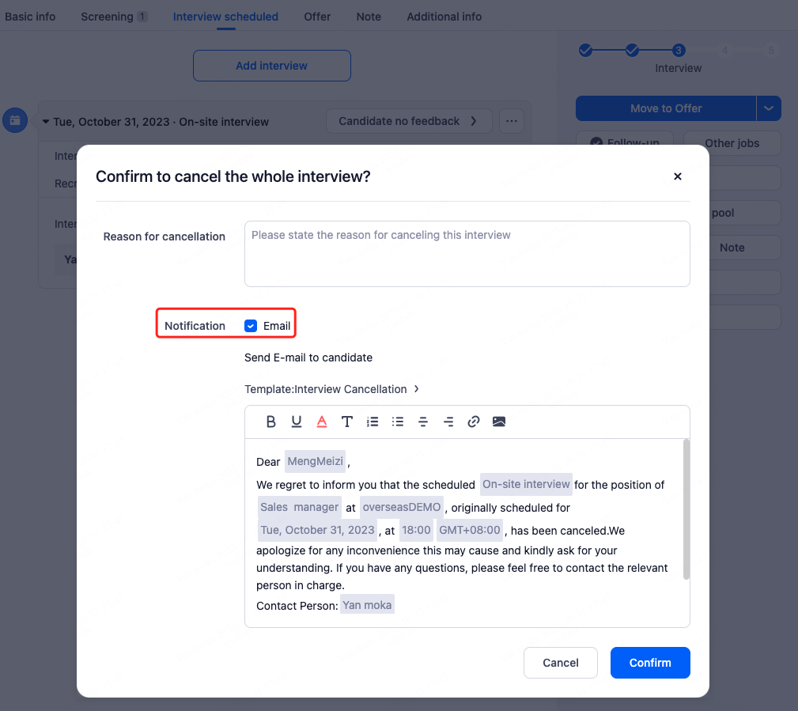Image resolution: width=798 pixels, height=711 pixels.
Task: Insert a hyperlink into the email
Action: (x=474, y=422)
